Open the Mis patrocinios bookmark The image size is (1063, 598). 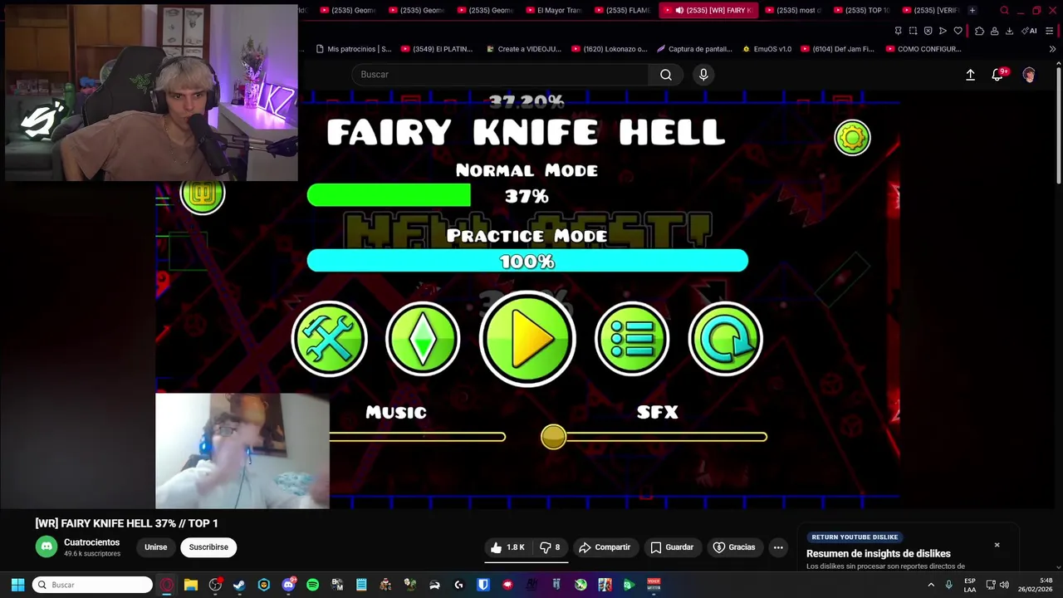coord(353,49)
